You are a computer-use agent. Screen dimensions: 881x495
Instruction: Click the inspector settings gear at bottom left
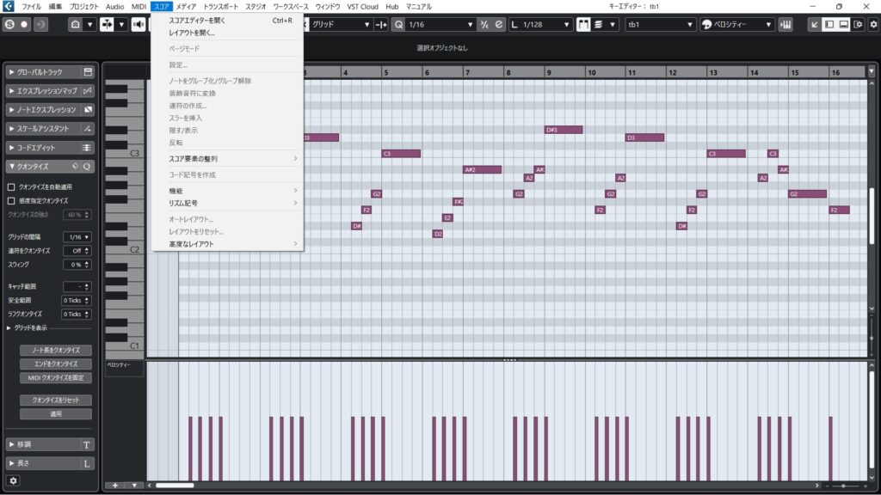[x=13, y=481]
